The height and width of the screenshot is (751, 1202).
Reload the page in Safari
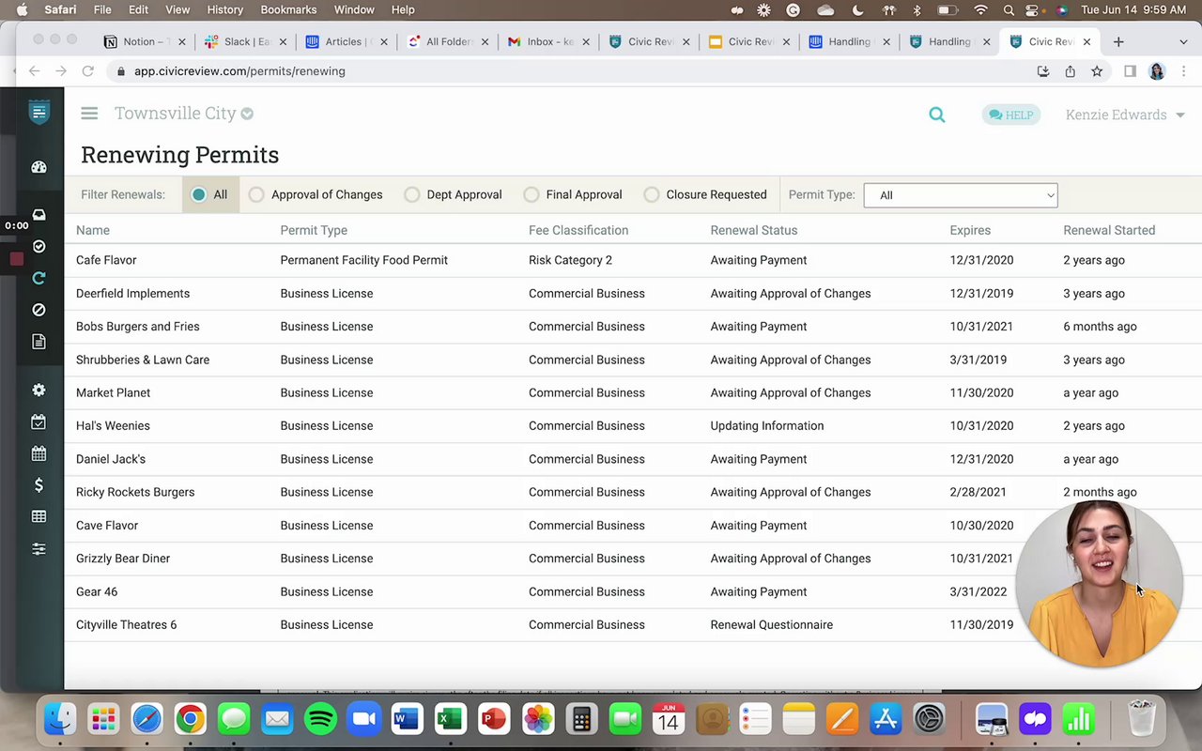[x=87, y=71]
